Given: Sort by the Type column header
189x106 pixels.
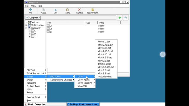Looking at the screenshot, I should coord(109,23).
